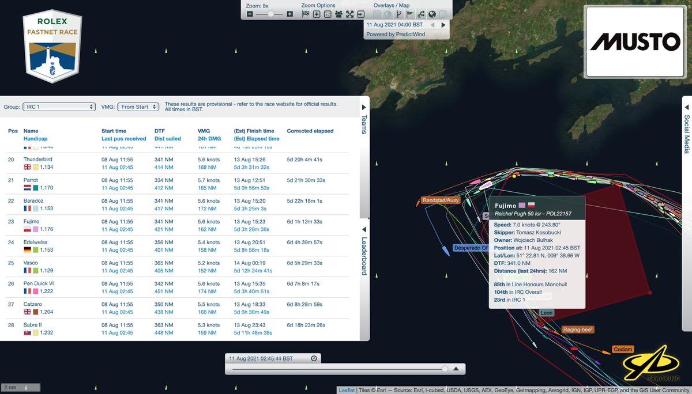Zoom to the race course flag icon

pyautogui.click(x=306, y=14)
